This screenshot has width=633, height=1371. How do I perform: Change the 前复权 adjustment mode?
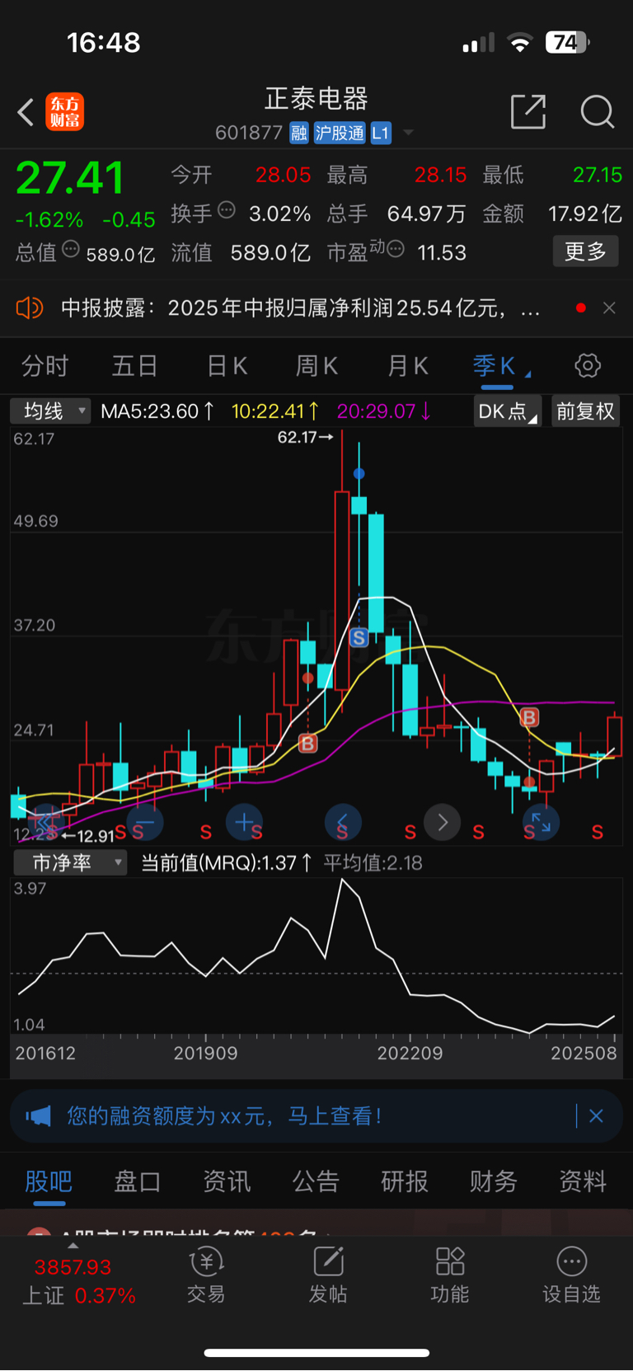click(585, 411)
